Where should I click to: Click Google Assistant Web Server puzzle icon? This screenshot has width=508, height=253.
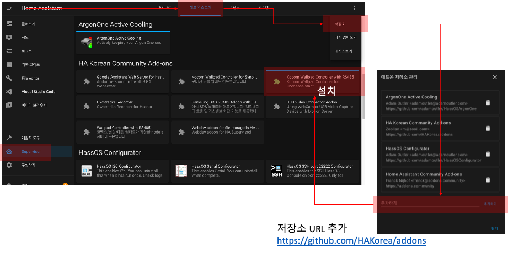pyautogui.click(x=87, y=81)
